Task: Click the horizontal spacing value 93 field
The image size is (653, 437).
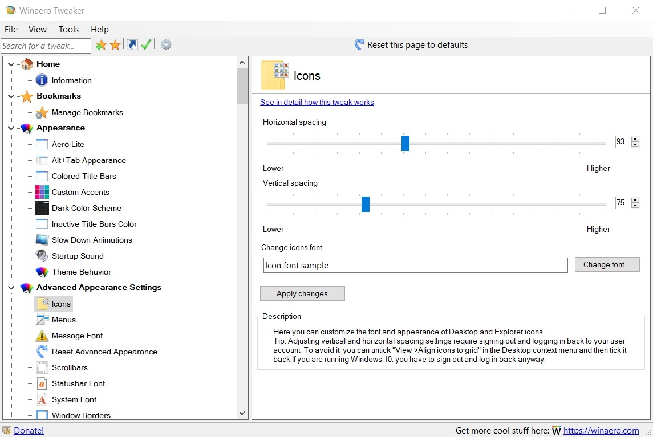Action: click(623, 141)
